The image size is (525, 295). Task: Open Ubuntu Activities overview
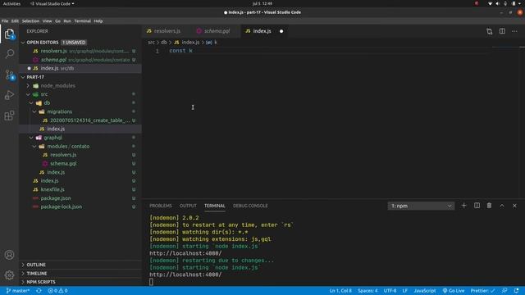click(11, 3)
